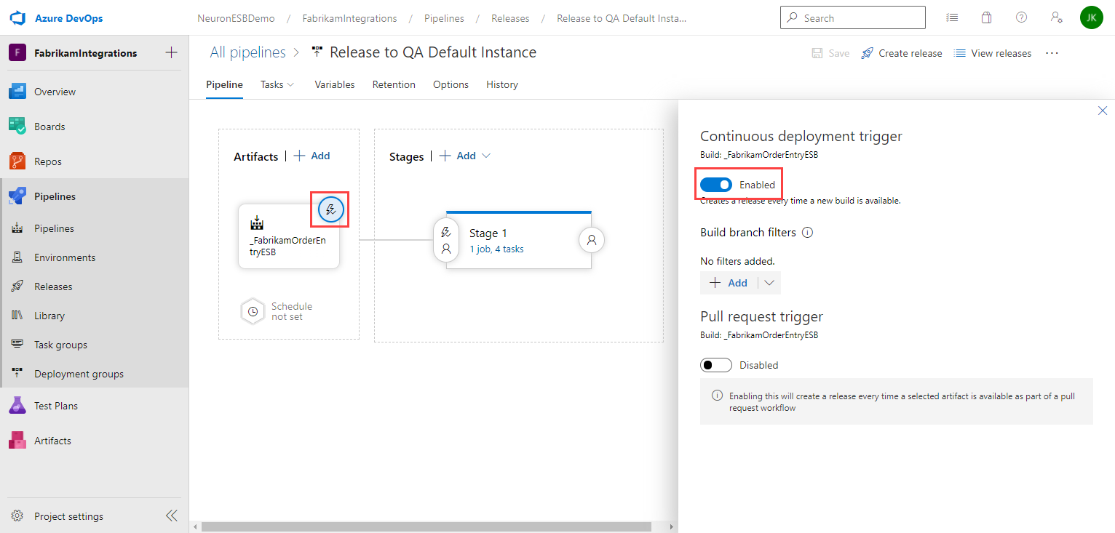Disable the Continuous deployment trigger toggle
The width and height of the screenshot is (1115, 533).
tap(716, 185)
